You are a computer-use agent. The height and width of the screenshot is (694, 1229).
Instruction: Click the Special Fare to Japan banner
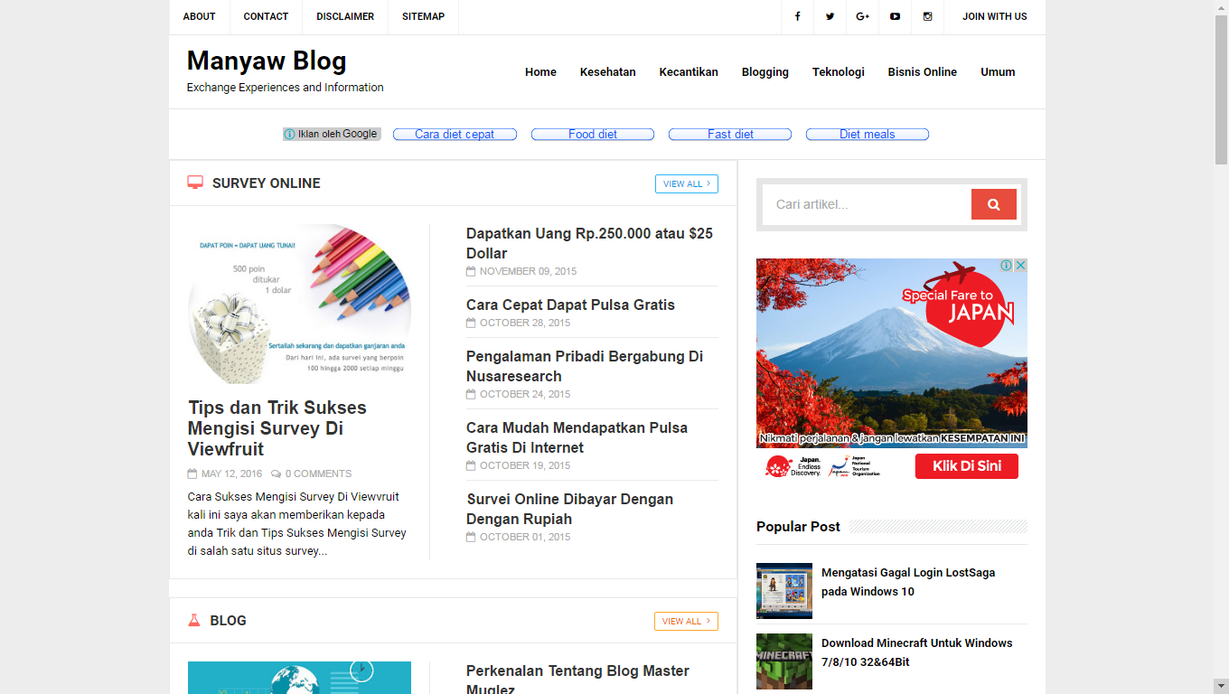[x=892, y=352]
